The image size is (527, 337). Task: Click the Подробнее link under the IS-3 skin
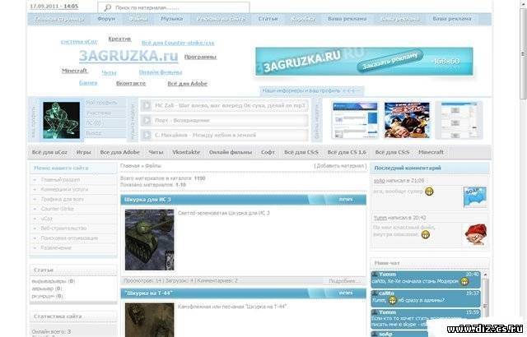coord(344,280)
